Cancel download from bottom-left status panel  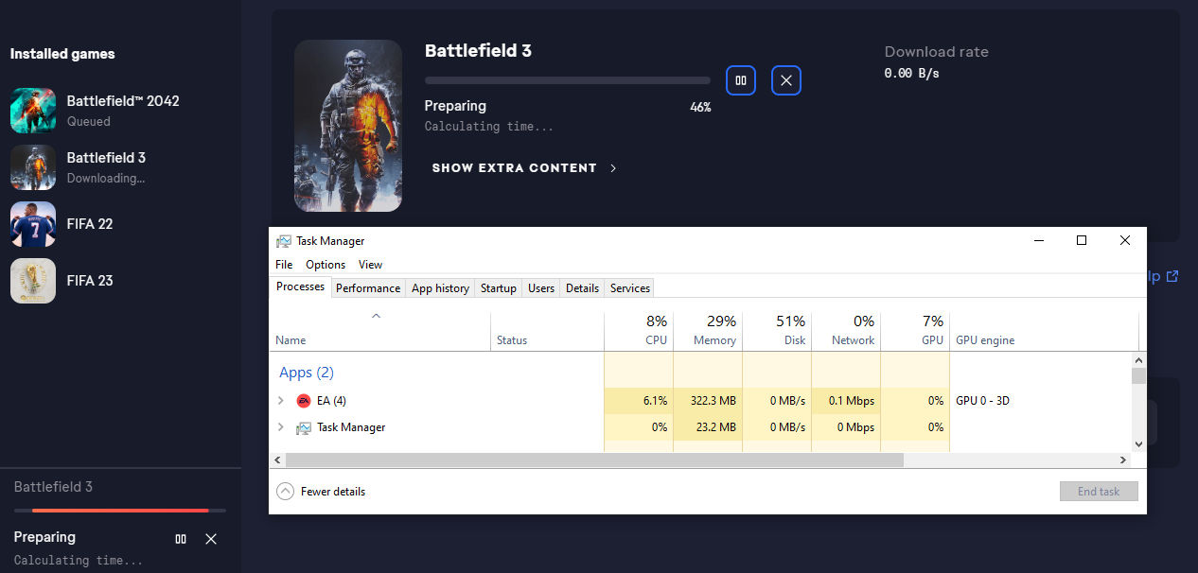click(211, 539)
